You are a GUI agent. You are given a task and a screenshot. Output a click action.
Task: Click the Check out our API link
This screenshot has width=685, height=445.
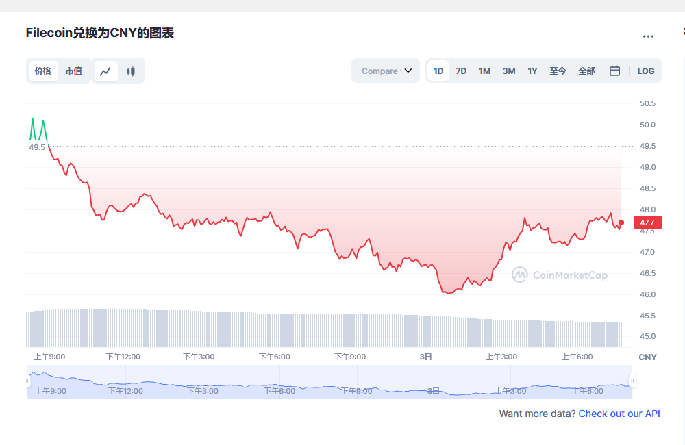coord(619,414)
